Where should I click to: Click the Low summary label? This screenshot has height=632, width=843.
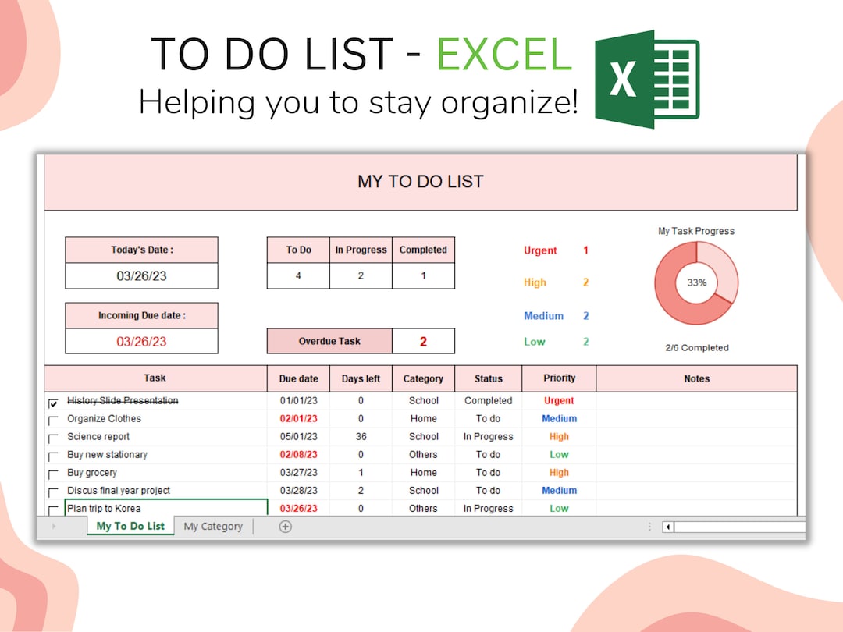535,342
